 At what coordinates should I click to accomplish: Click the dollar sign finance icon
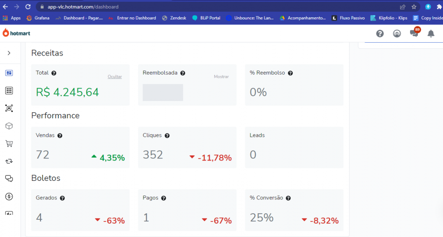click(x=9, y=196)
